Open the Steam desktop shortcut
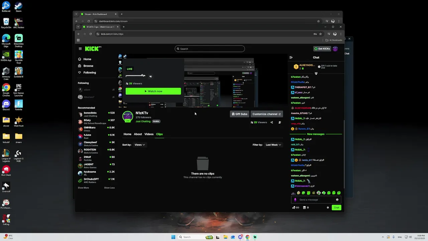The image size is (428, 241). (19, 7)
